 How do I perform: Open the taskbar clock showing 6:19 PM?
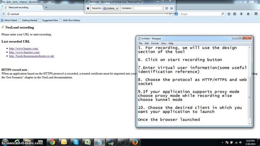(250, 142)
